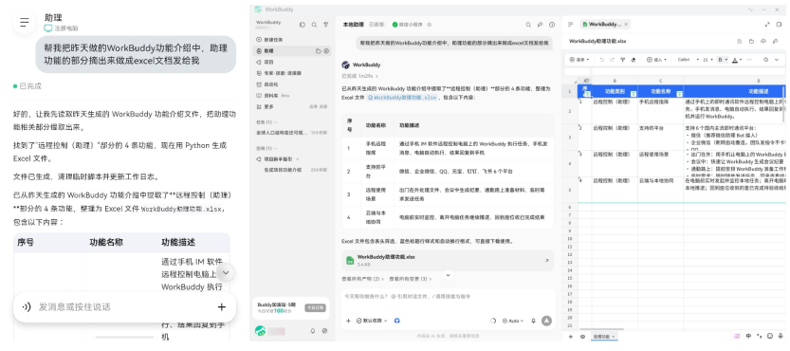Tap the voice input icon in the phone message bar

[x=27, y=307]
